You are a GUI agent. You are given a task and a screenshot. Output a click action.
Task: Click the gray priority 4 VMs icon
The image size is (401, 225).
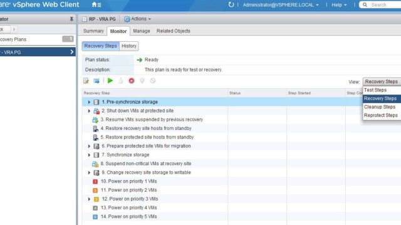coord(95,208)
